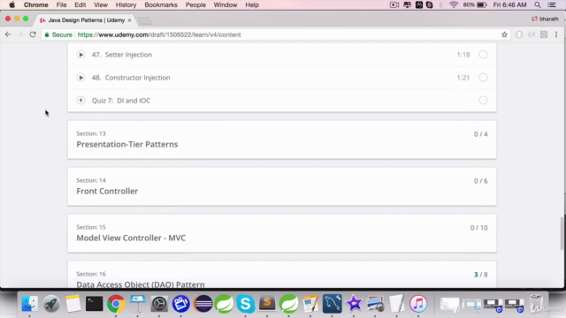Play lecture 47 Setter Injection
Image resolution: width=566 pixels, height=318 pixels.
click(80, 55)
